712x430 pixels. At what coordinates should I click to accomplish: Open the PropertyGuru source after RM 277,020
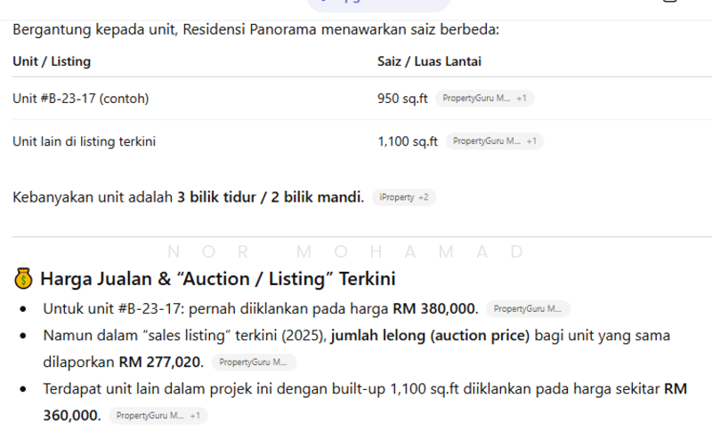[254, 362]
